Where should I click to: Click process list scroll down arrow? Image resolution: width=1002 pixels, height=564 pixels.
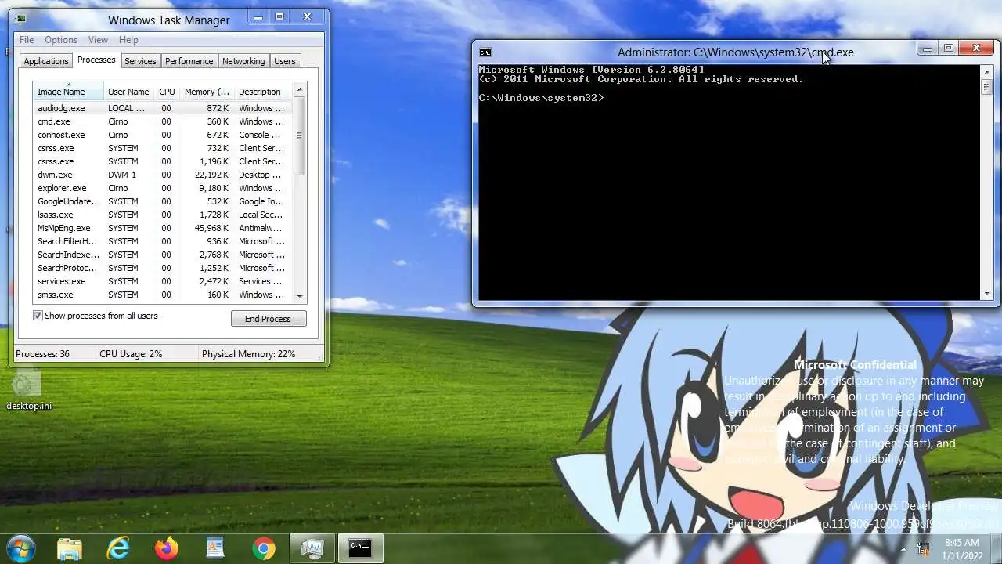pyautogui.click(x=299, y=296)
